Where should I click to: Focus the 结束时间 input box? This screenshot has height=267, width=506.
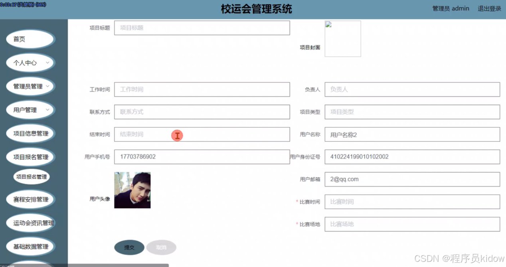(x=202, y=134)
